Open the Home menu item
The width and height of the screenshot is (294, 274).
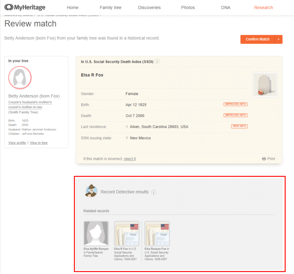[x=72, y=8]
